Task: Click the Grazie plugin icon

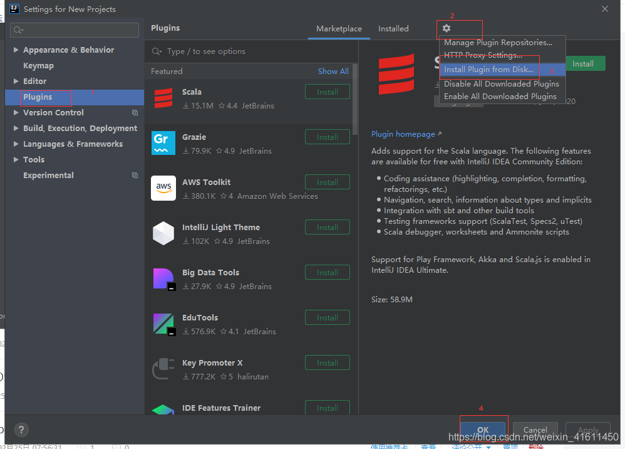Action: 163,143
